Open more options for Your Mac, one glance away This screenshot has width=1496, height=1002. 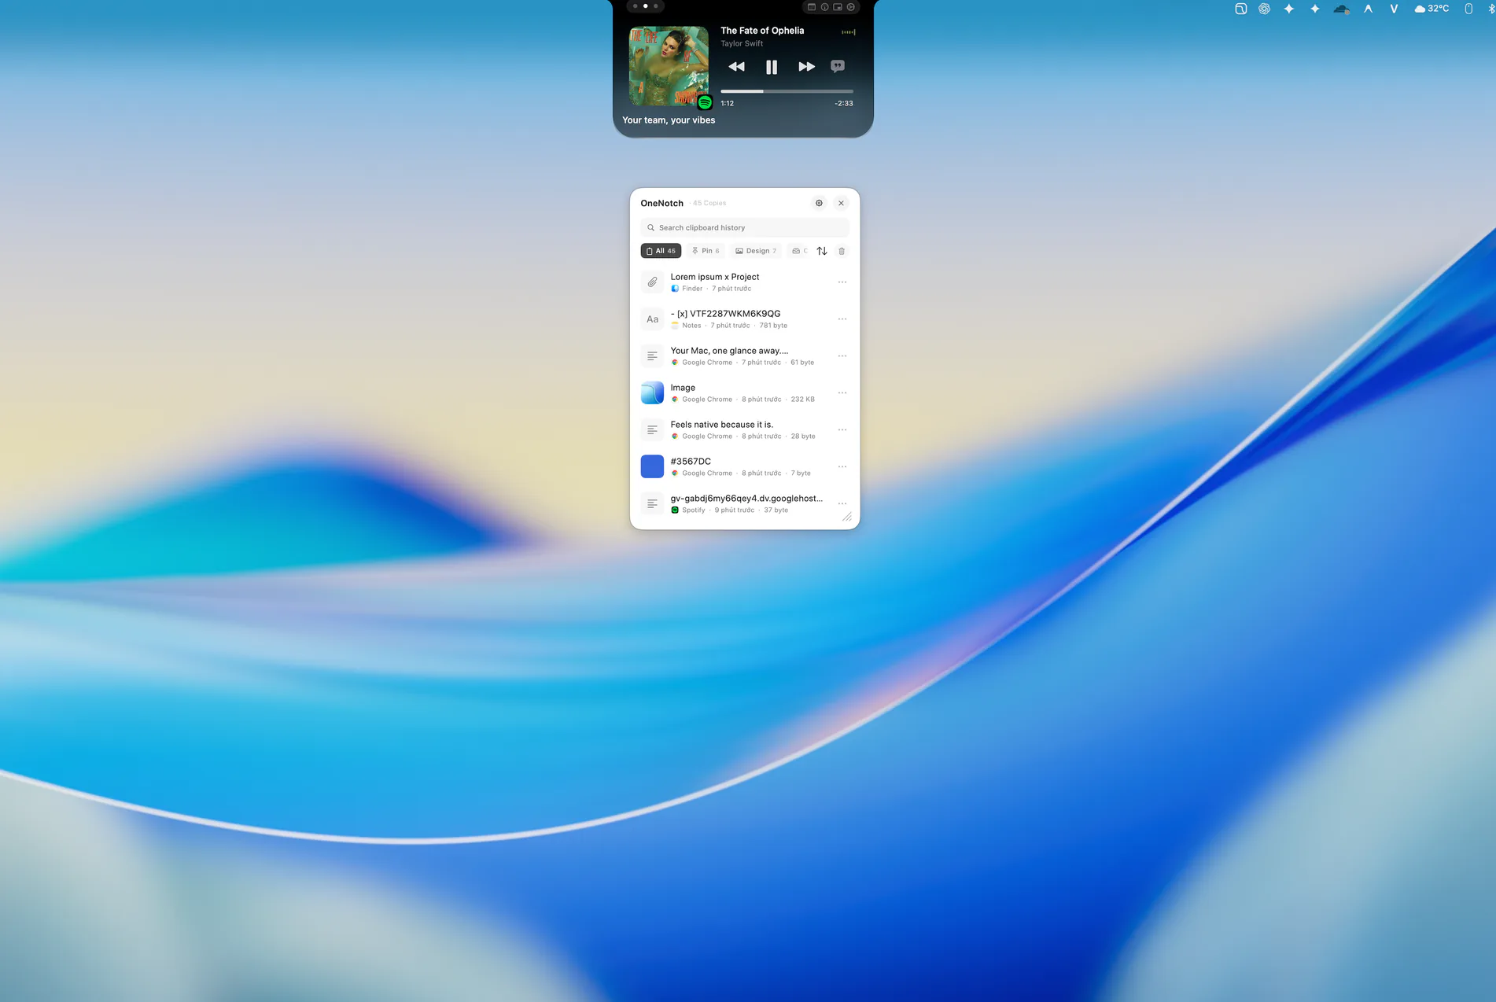pyautogui.click(x=842, y=355)
